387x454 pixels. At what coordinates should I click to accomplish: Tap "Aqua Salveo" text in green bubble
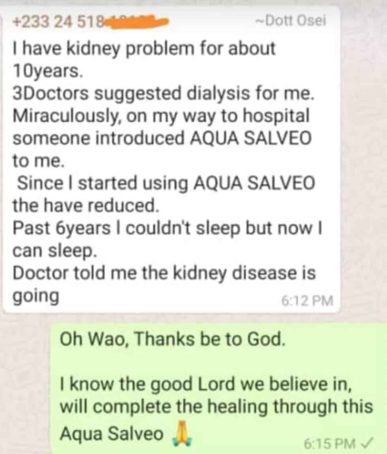click(x=111, y=434)
